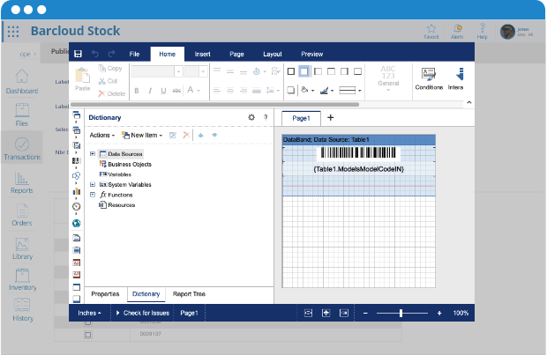Open Reports in left sidebar

pos(22,183)
